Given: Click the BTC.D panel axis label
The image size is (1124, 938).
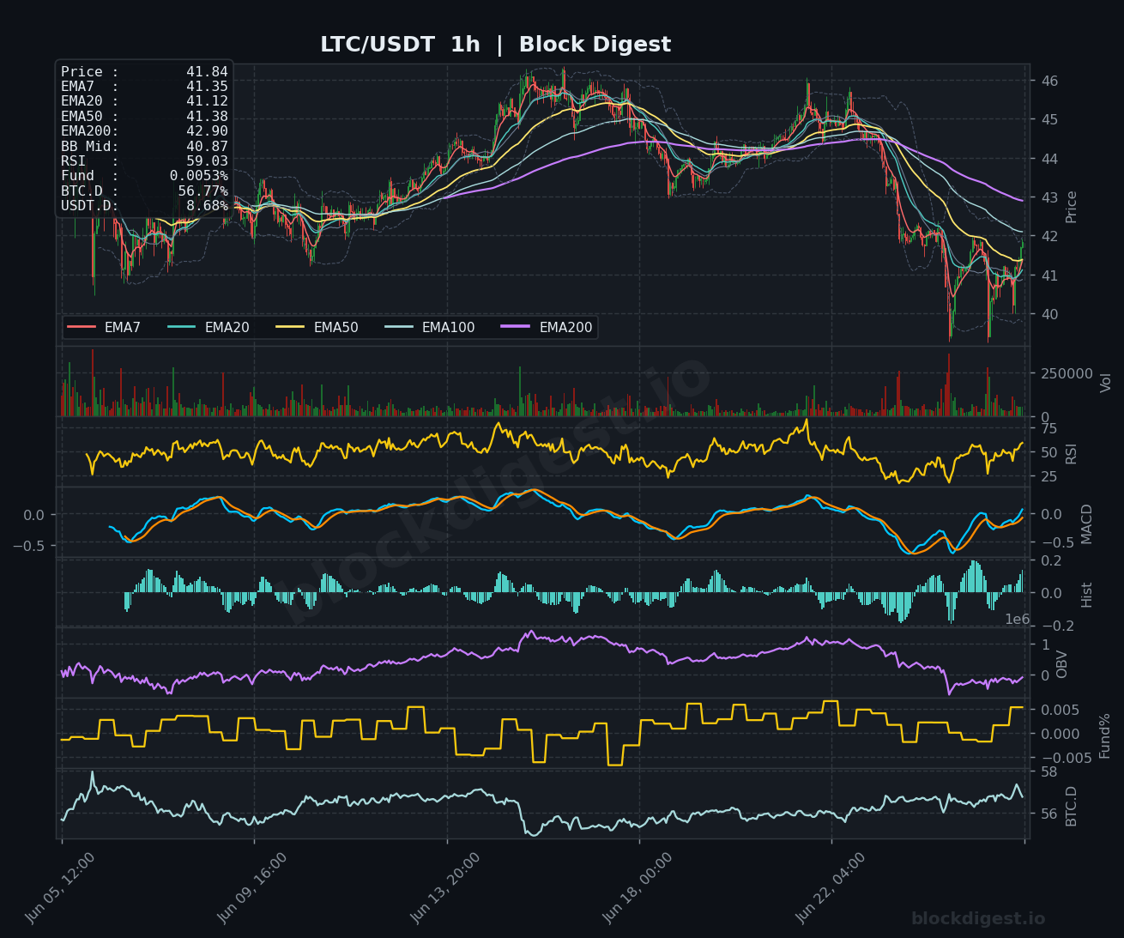Looking at the screenshot, I should [x=1071, y=806].
